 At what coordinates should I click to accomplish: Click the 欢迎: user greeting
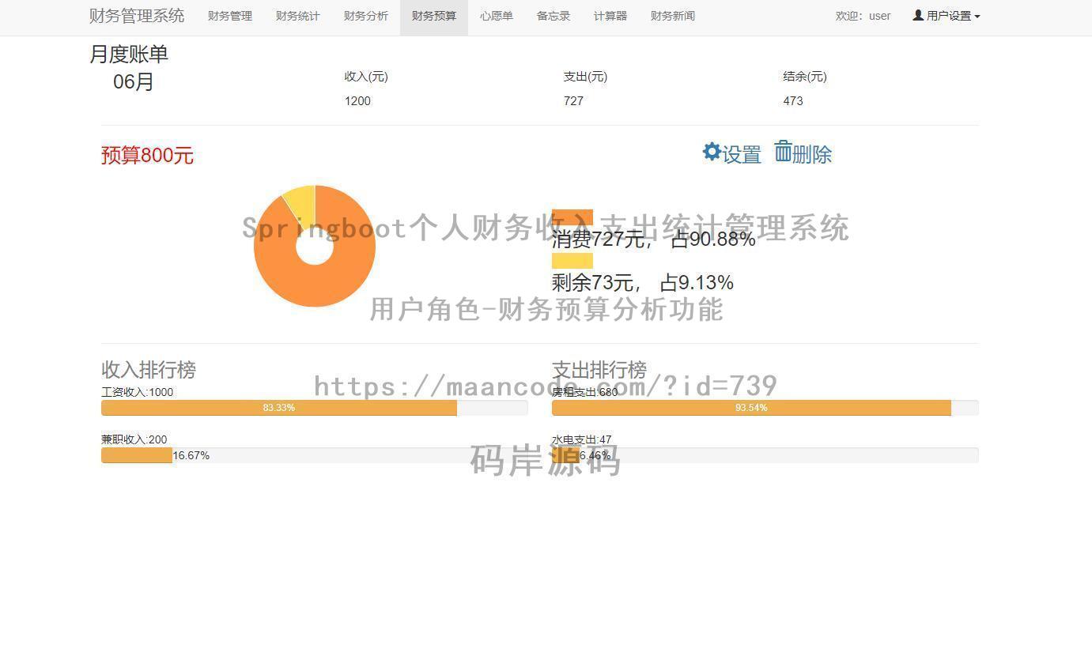click(863, 16)
